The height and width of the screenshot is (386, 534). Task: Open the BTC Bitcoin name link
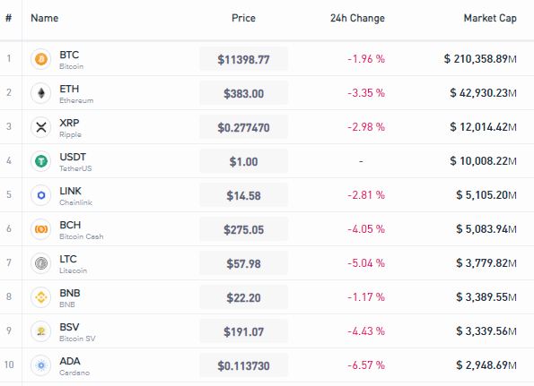[71, 59]
